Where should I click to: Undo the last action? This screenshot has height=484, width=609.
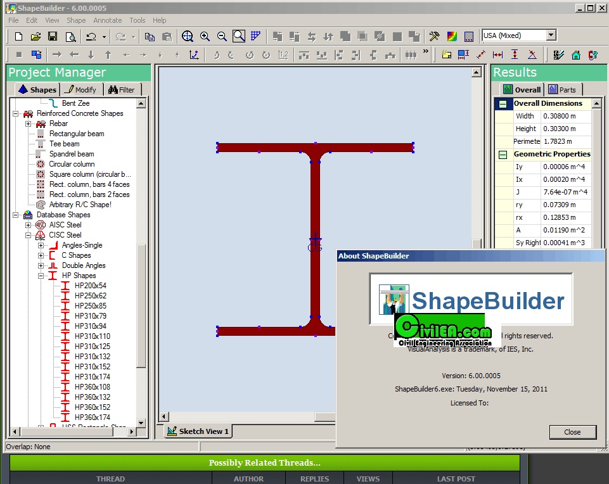(91, 37)
